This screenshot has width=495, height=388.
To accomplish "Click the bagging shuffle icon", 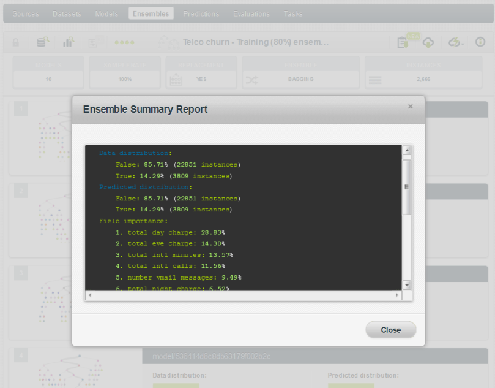I will pyautogui.click(x=252, y=79).
